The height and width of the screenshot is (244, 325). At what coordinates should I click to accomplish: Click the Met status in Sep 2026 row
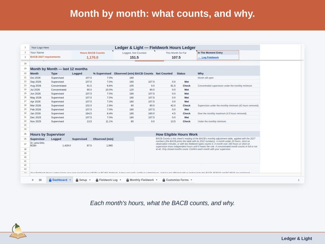(187, 82)
